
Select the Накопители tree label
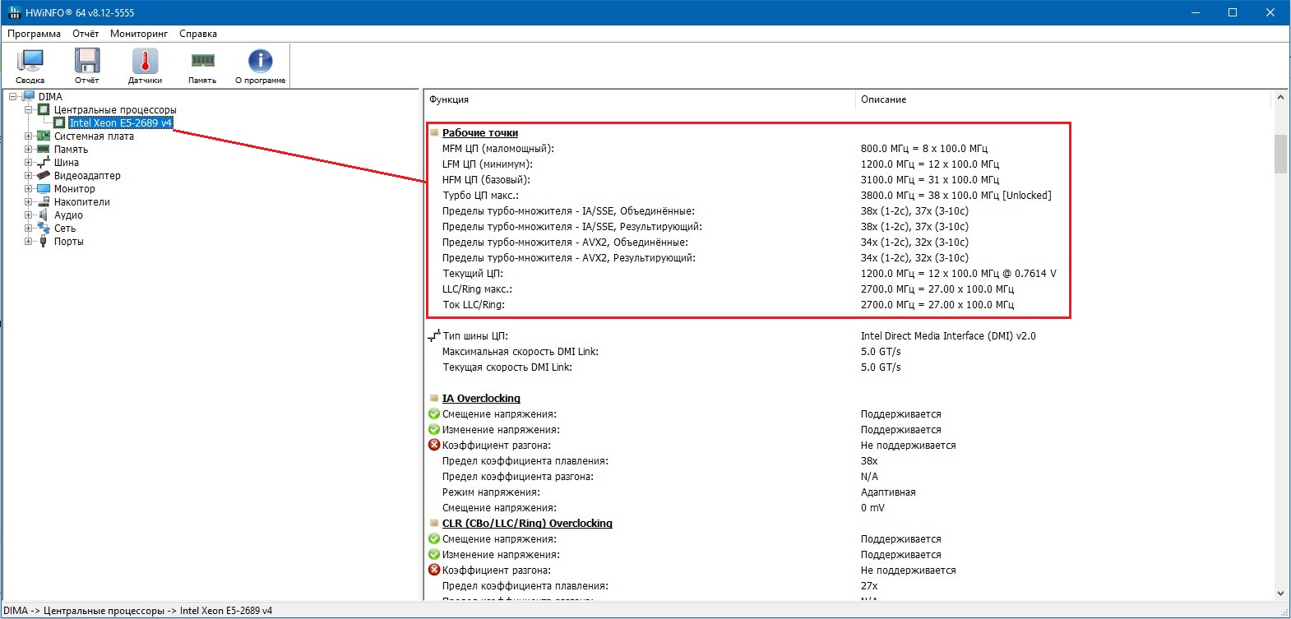[82, 201]
